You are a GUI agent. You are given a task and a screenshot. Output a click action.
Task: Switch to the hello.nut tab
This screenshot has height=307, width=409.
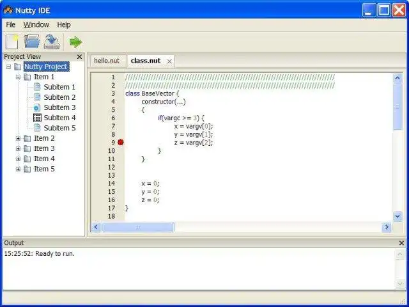[107, 61]
